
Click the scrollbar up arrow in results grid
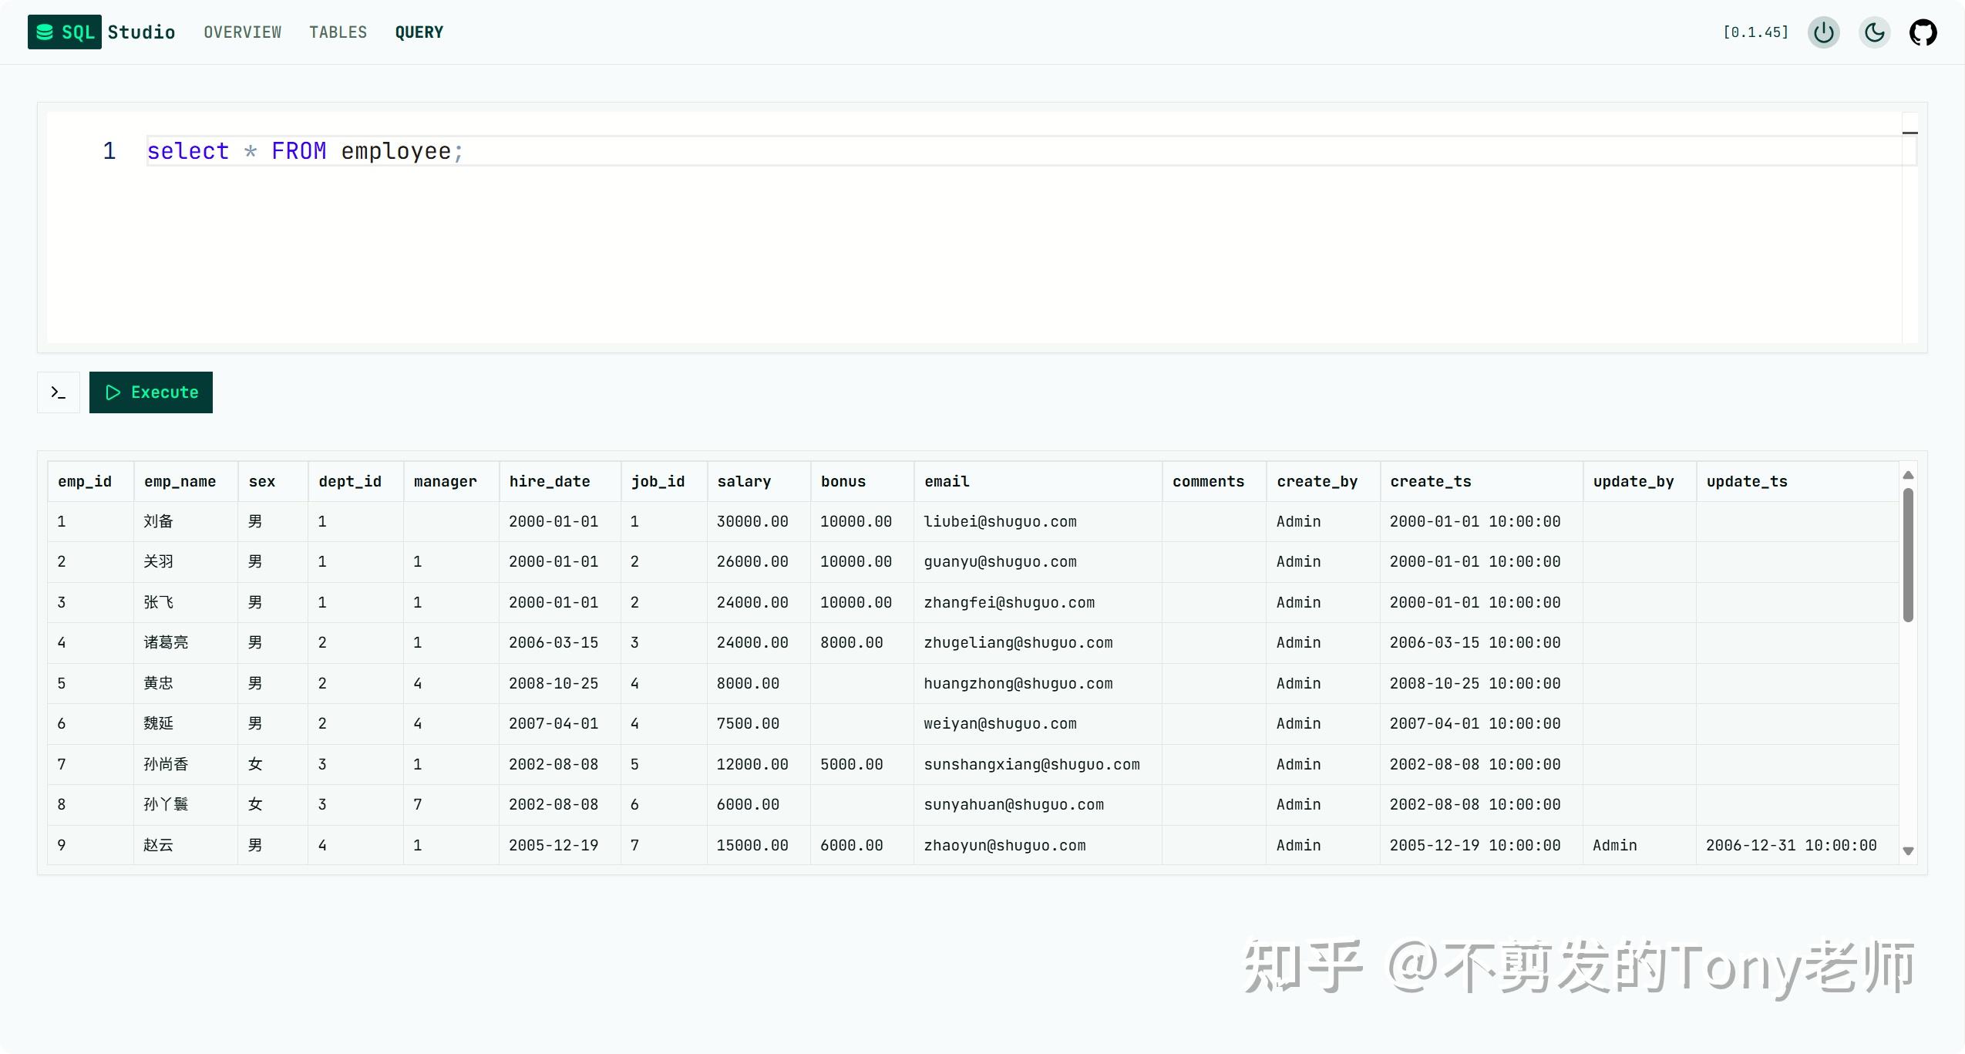1908,475
